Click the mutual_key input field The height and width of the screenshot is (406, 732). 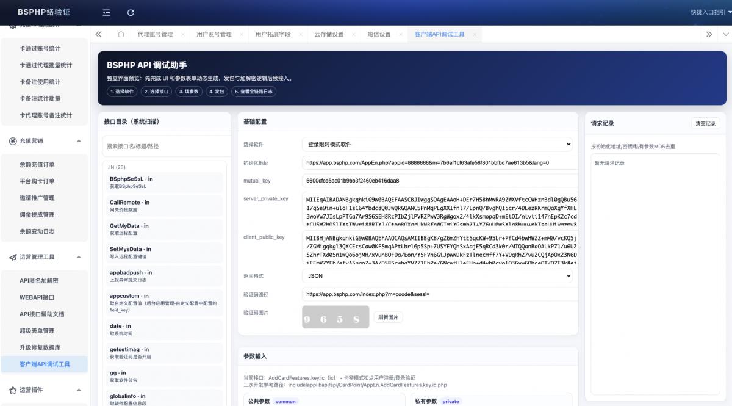(x=440, y=181)
